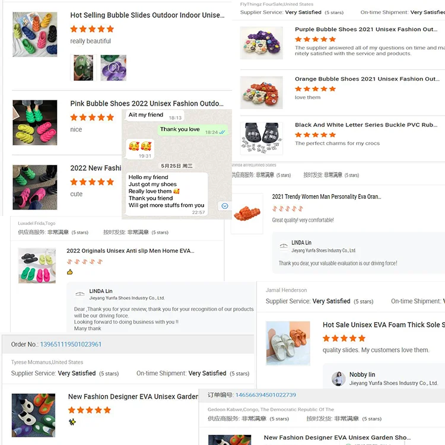
Task: Click the black crocs charms product image
Action: [262, 138]
